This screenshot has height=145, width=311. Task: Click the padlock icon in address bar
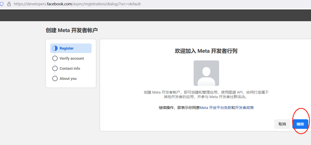(x=9, y=4)
